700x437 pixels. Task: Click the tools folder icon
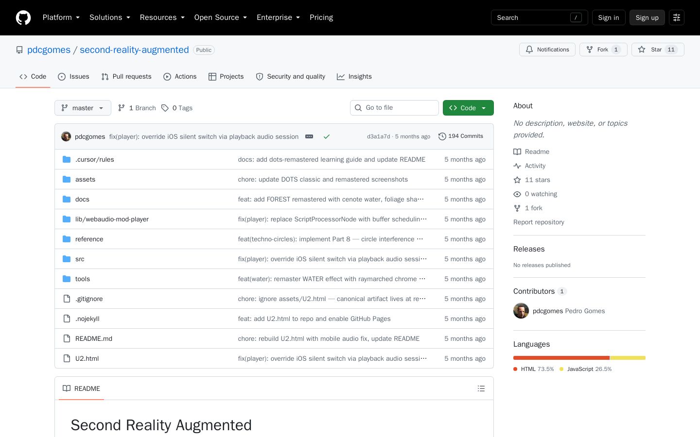pos(67,279)
